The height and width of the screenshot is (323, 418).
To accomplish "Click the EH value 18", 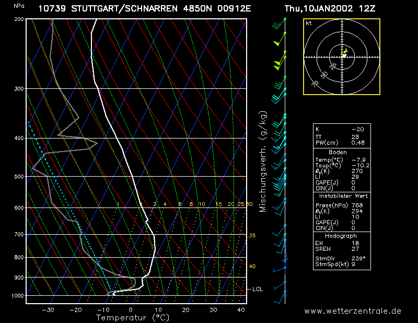I will (355, 243).
